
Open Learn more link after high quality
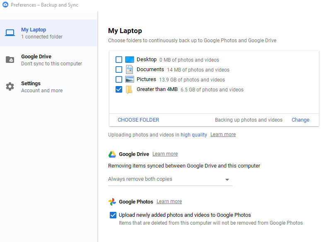coord(223,134)
